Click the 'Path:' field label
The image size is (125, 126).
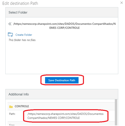[12, 114]
